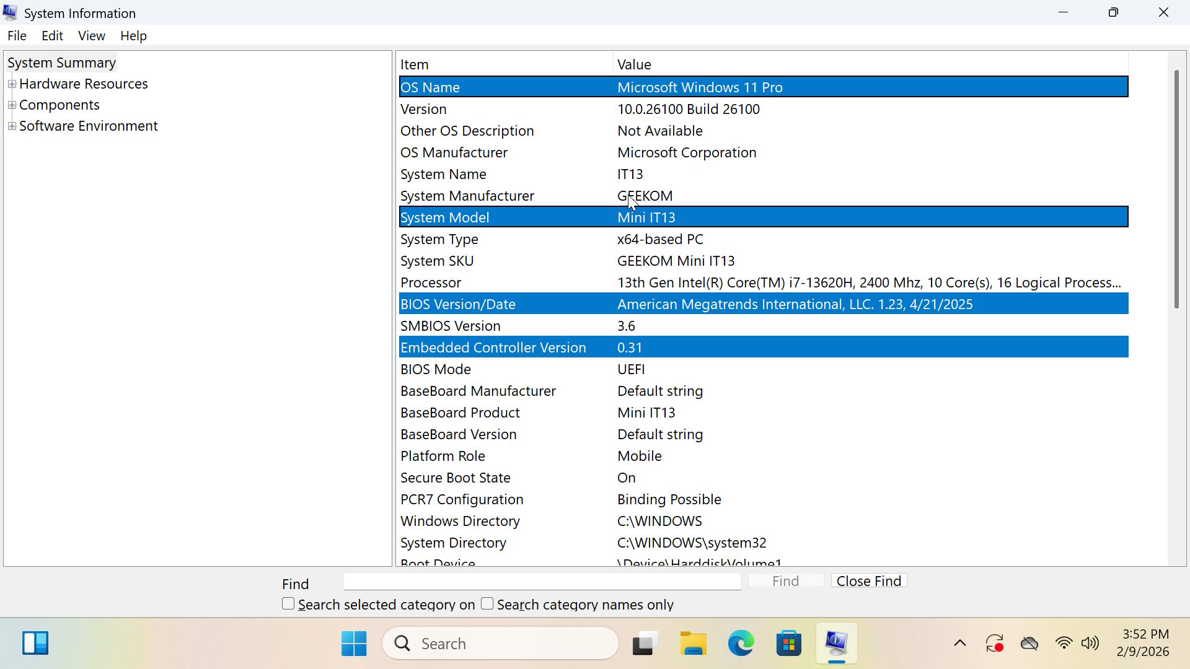Click inside the Find text field
Image resolution: width=1190 pixels, height=669 pixels.
[542, 582]
